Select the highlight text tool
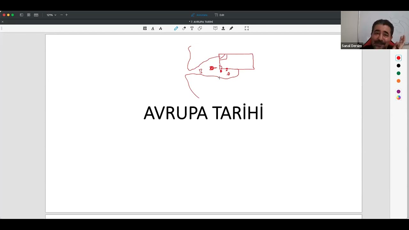409x230 pixels. click(x=145, y=28)
